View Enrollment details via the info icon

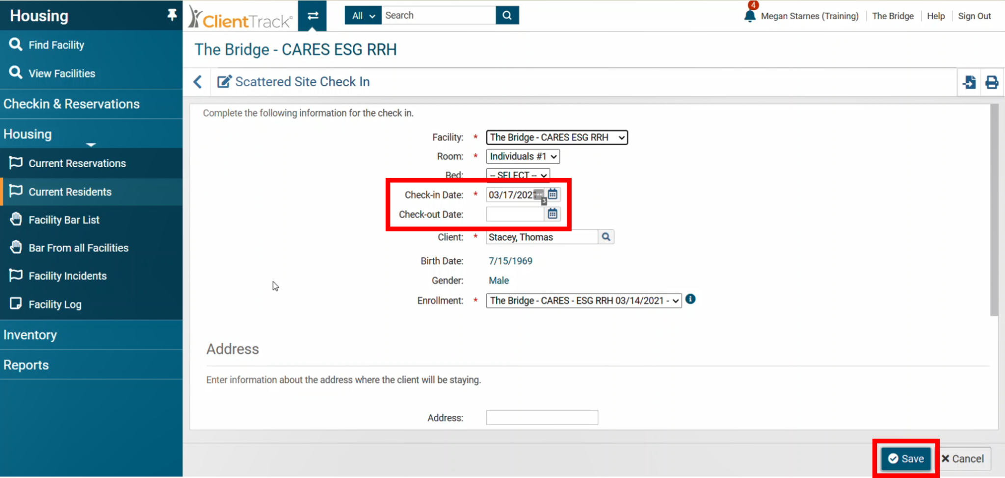tap(690, 299)
